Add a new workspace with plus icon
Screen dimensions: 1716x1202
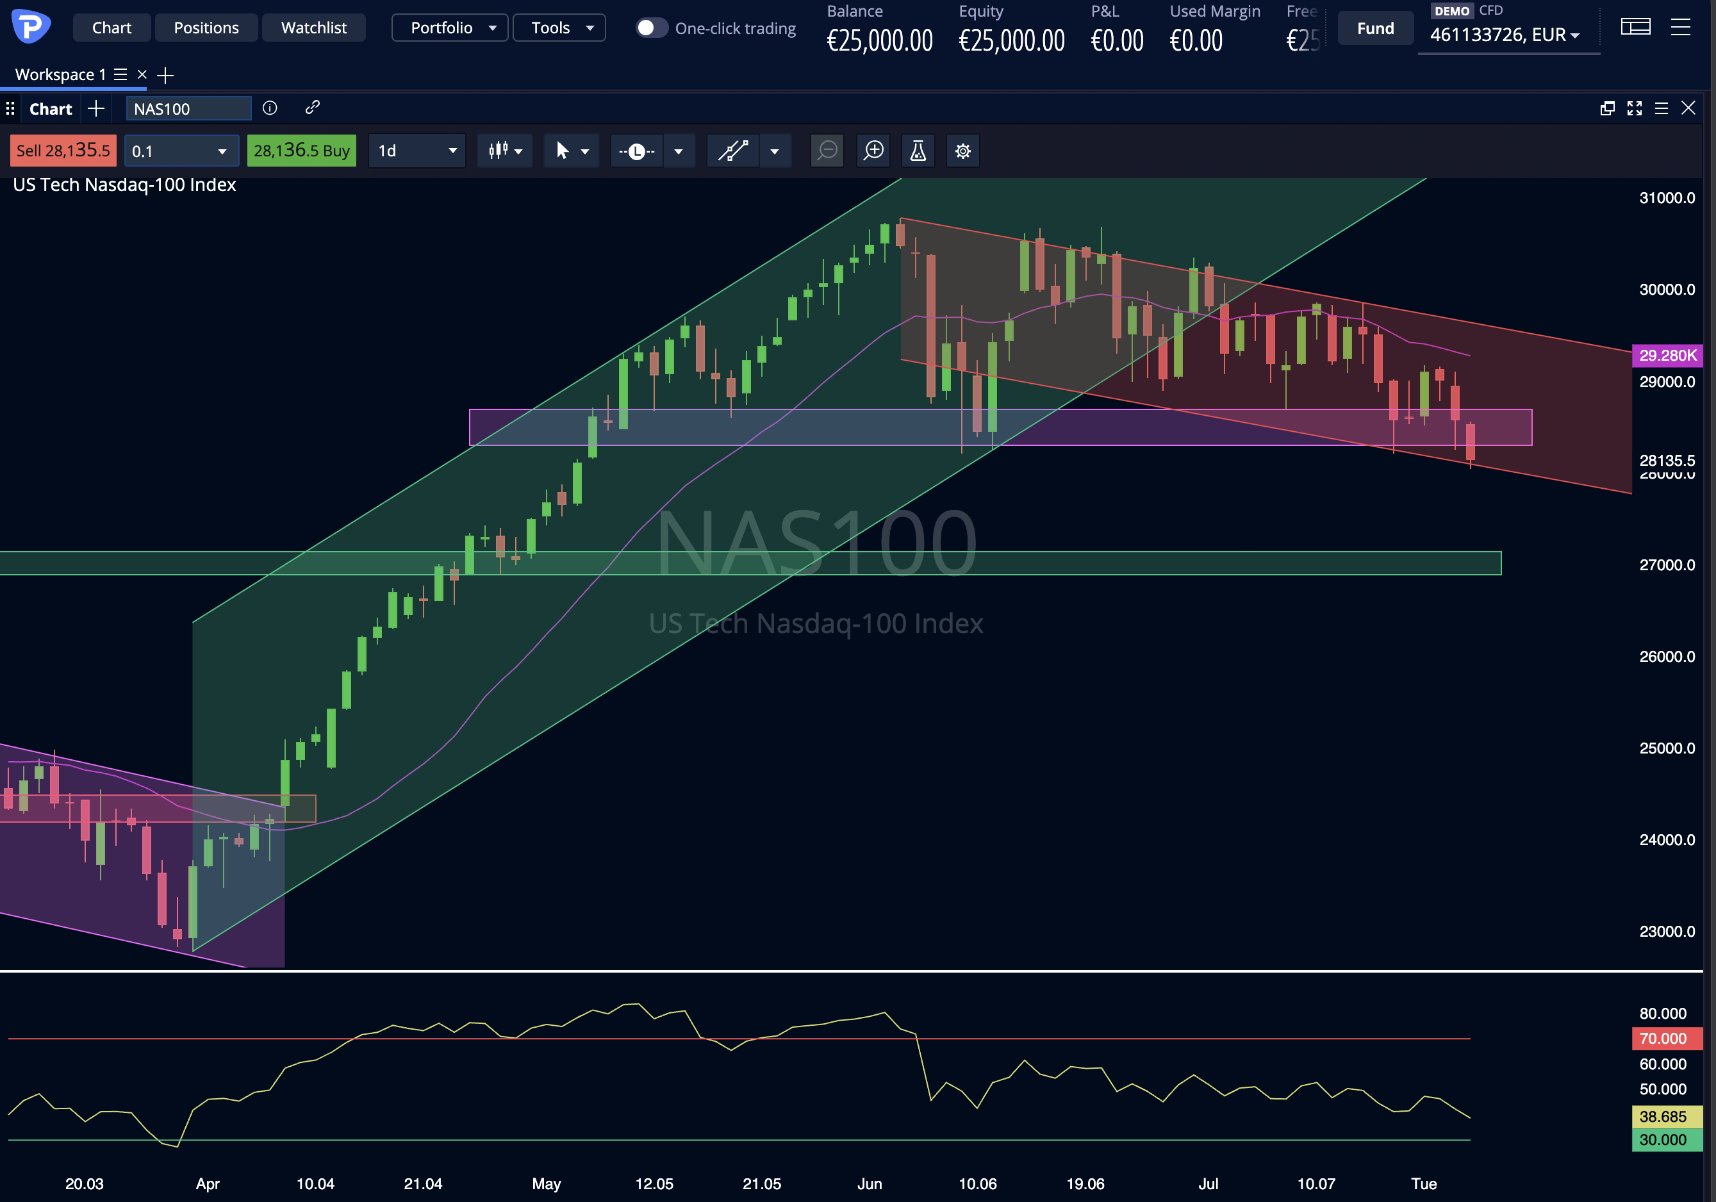pos(165,75)
